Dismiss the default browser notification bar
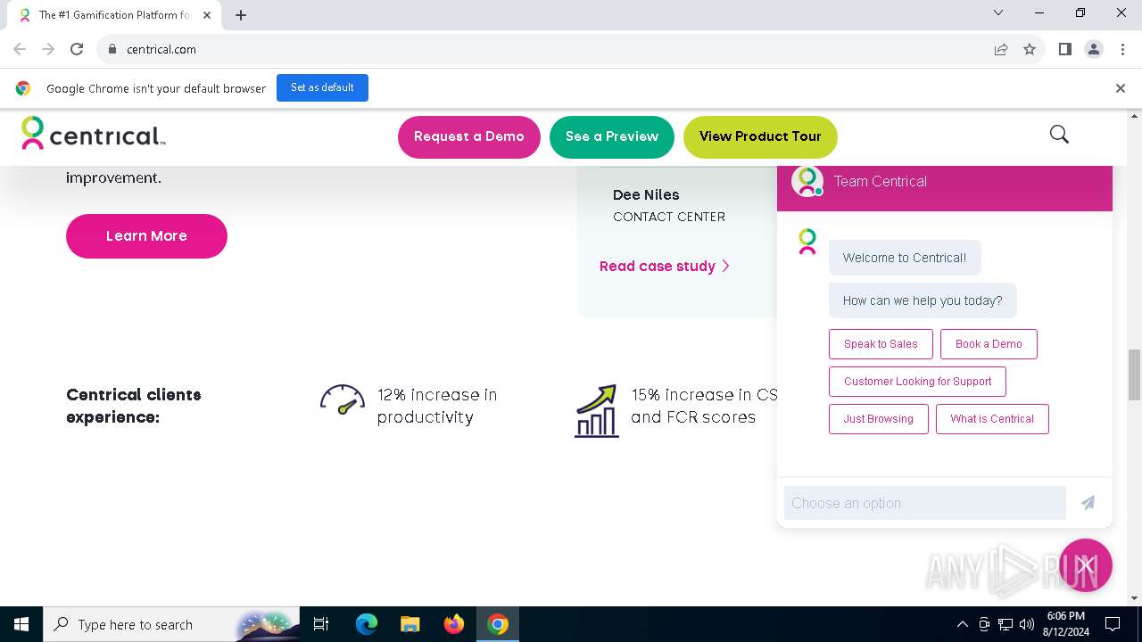Screen dimensions: 1142x642 tap(1121, 88)
